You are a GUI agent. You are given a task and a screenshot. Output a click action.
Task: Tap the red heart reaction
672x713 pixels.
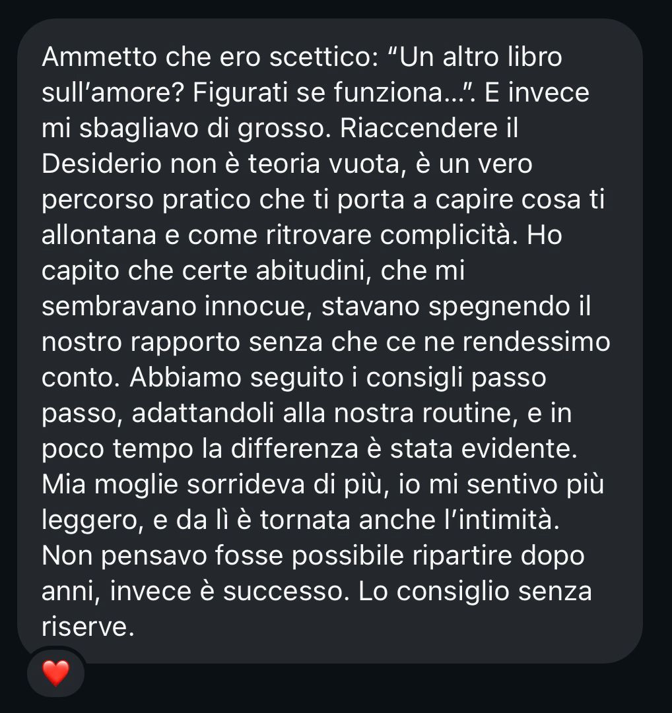[55, 673]
